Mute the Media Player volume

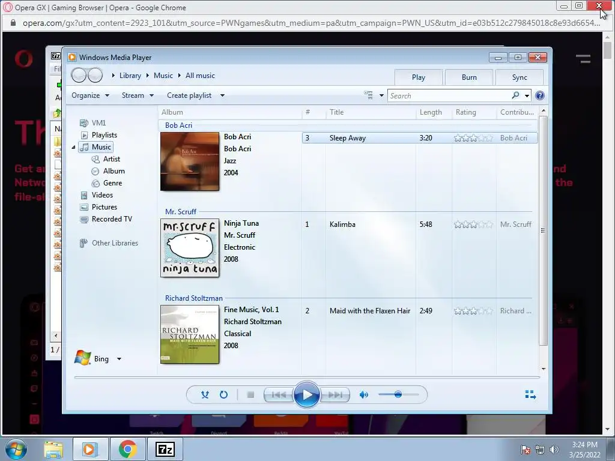coord(363,395)
